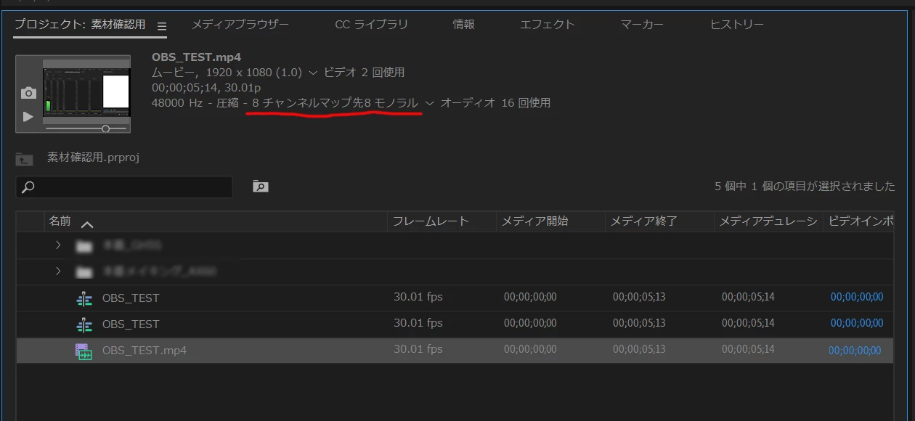Click the OBS_TEST.mp4 title above clip info
Viewport: 915px width, 421px height.
pyautogui.click(x=196, y=57)
